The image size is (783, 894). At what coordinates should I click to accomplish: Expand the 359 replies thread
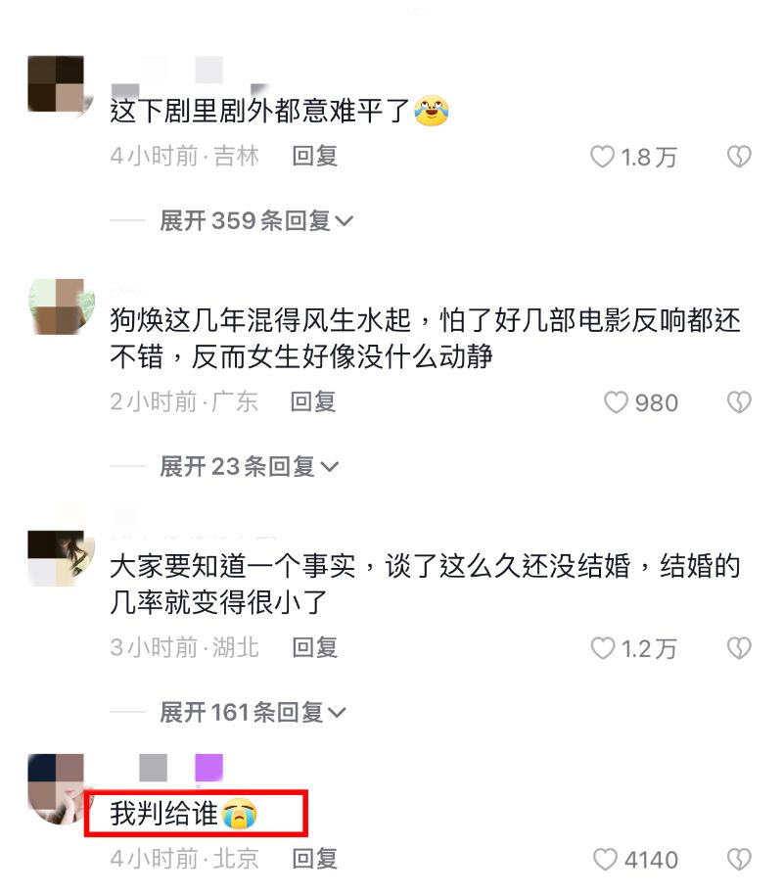(256, 220)
